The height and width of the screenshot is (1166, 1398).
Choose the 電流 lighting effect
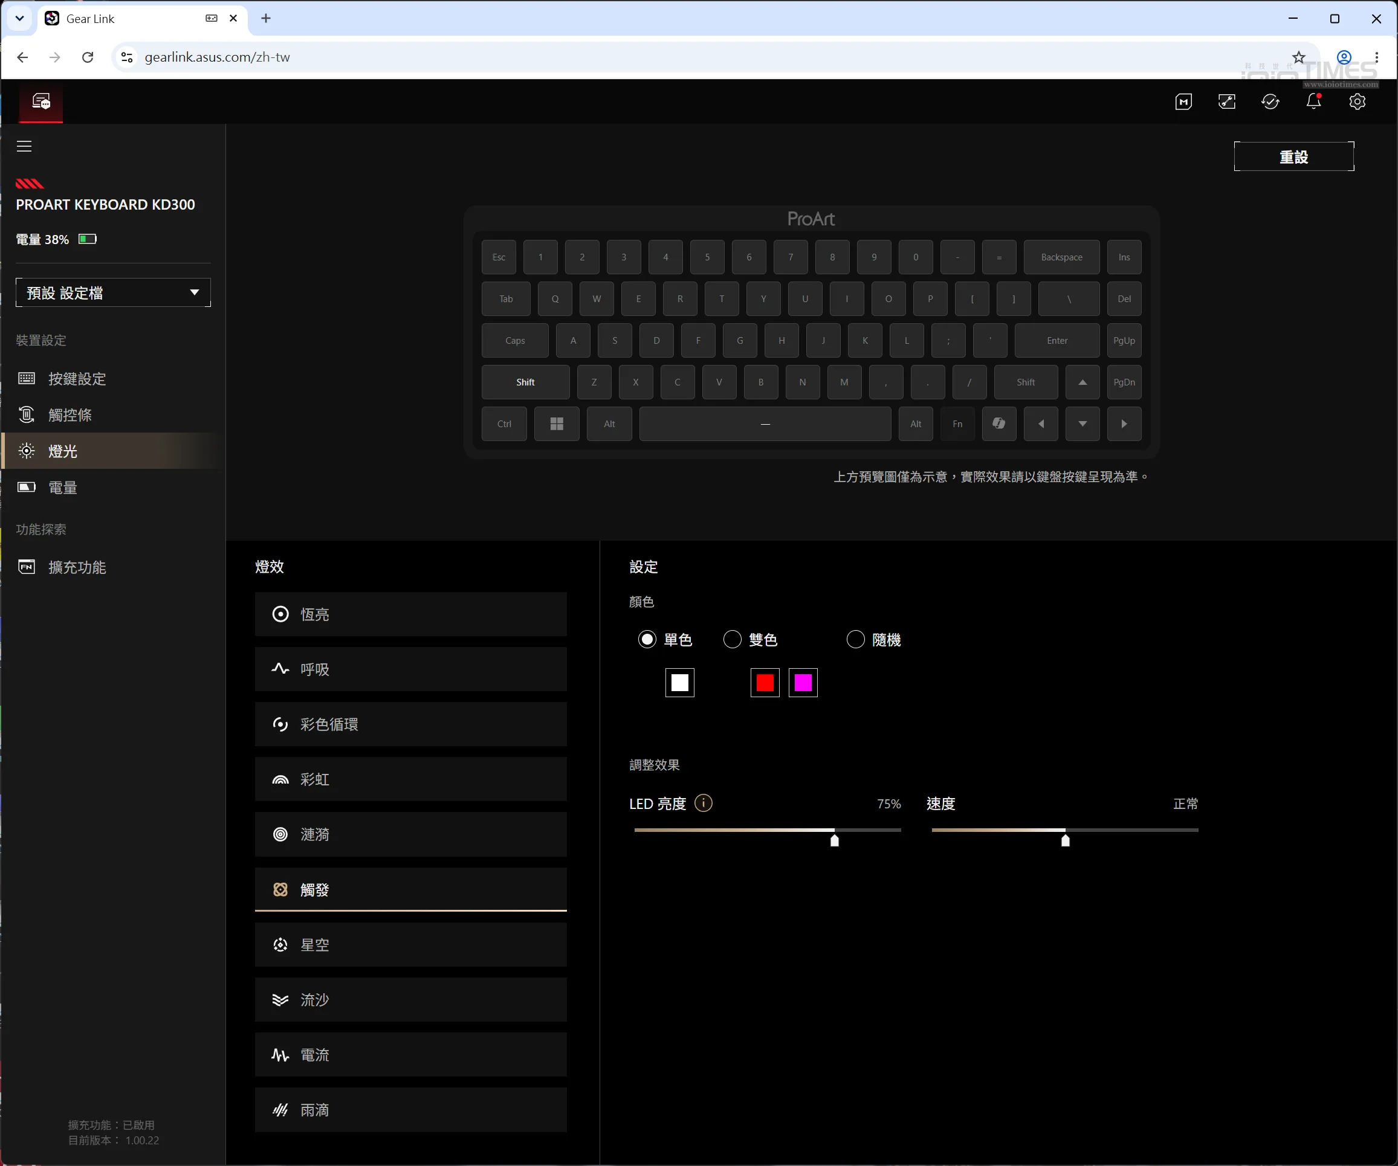click(x=411, y=1055)
